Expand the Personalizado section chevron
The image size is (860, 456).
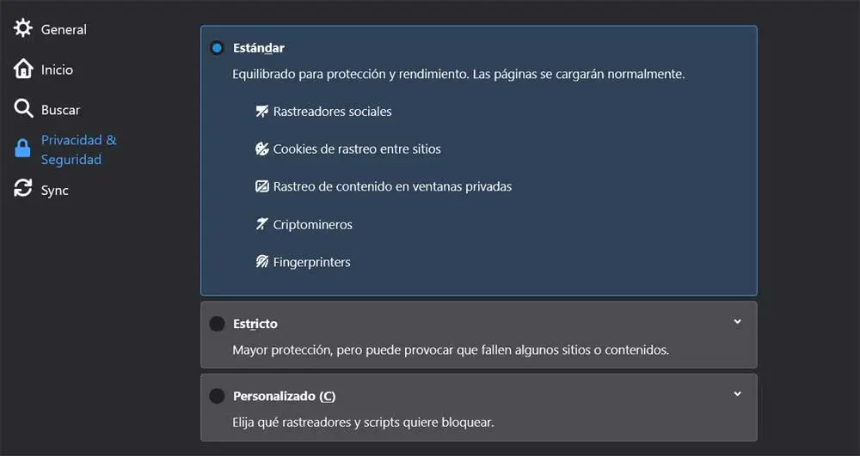(x=737, y=394)
